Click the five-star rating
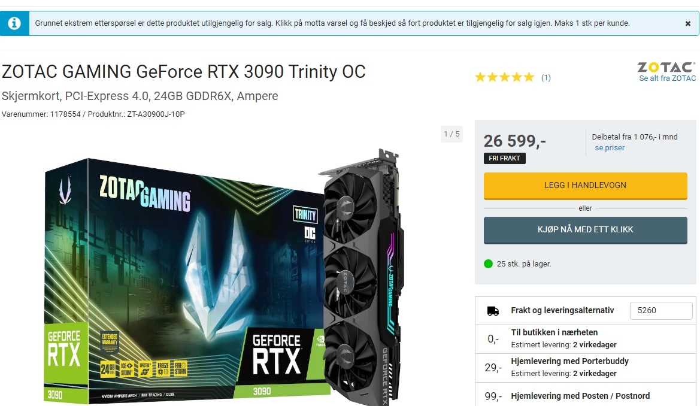This screenshot has height=406, width=700. pos(504,77)
